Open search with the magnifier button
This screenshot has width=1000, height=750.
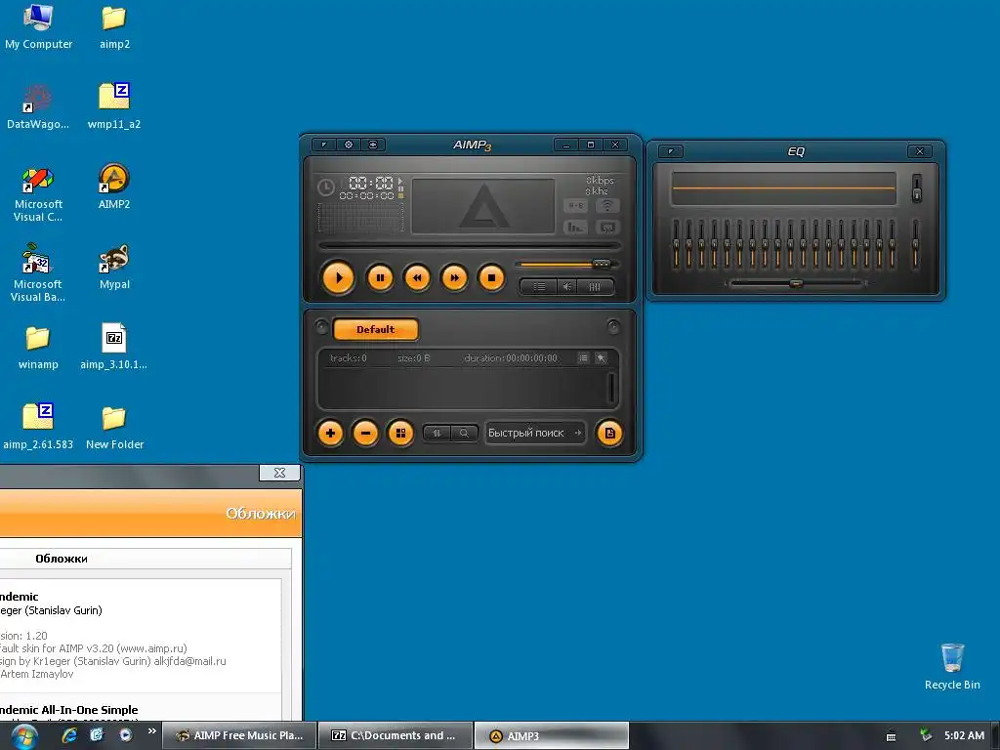click(x=464, y=433)
